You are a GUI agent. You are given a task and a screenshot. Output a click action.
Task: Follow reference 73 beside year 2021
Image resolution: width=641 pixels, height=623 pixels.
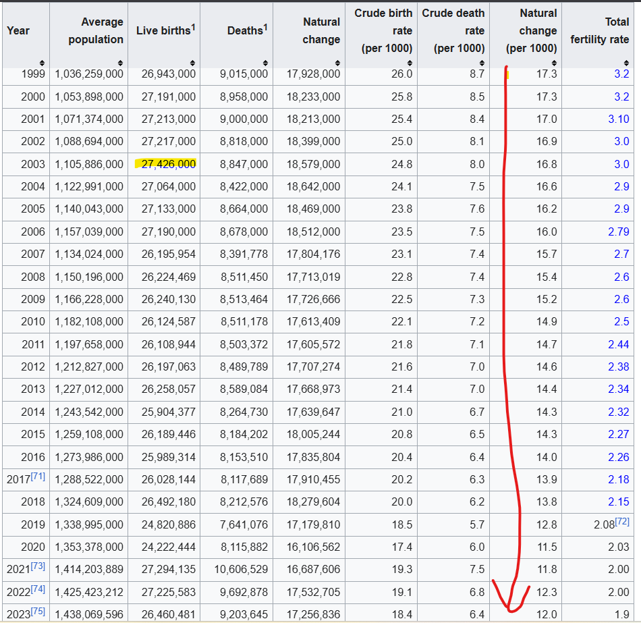point(37,568)
